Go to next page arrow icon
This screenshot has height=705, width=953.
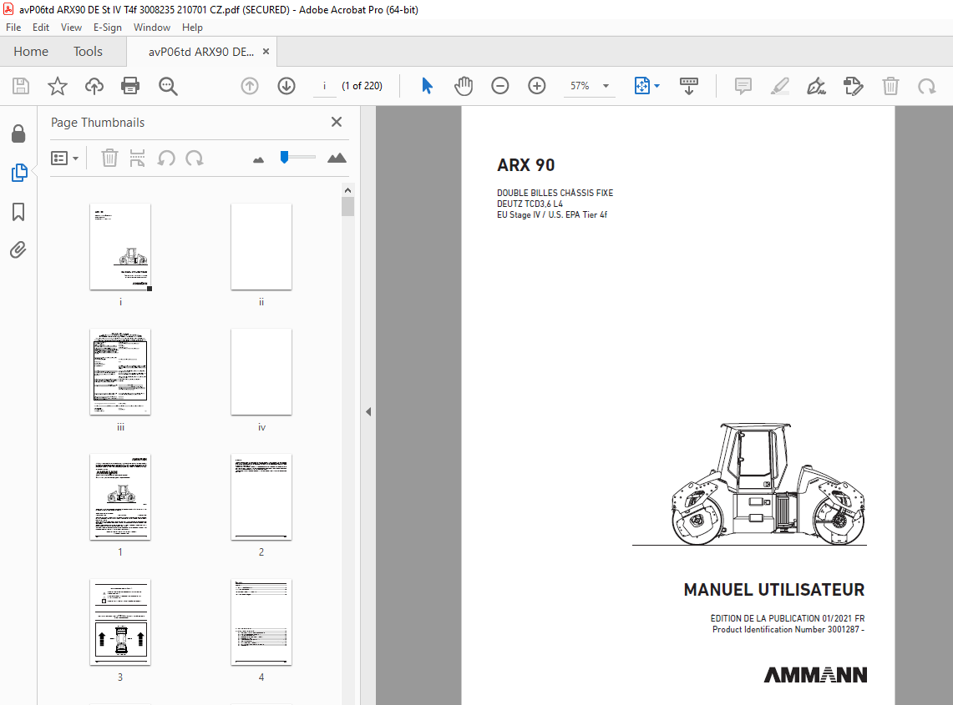(286, 86)
